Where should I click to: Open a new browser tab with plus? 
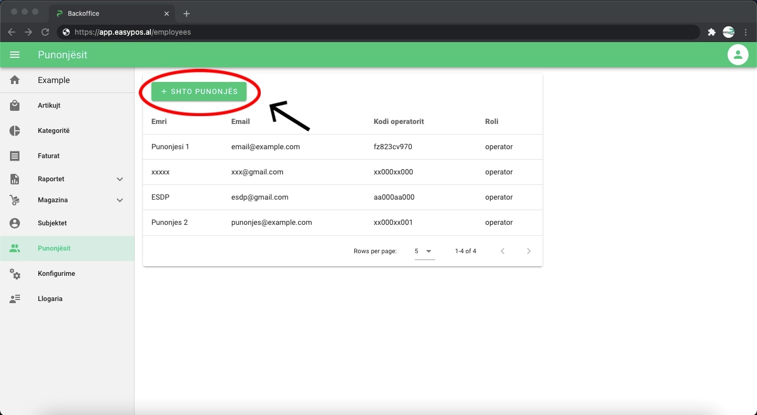pyautogui.click(x=186, y=14)
